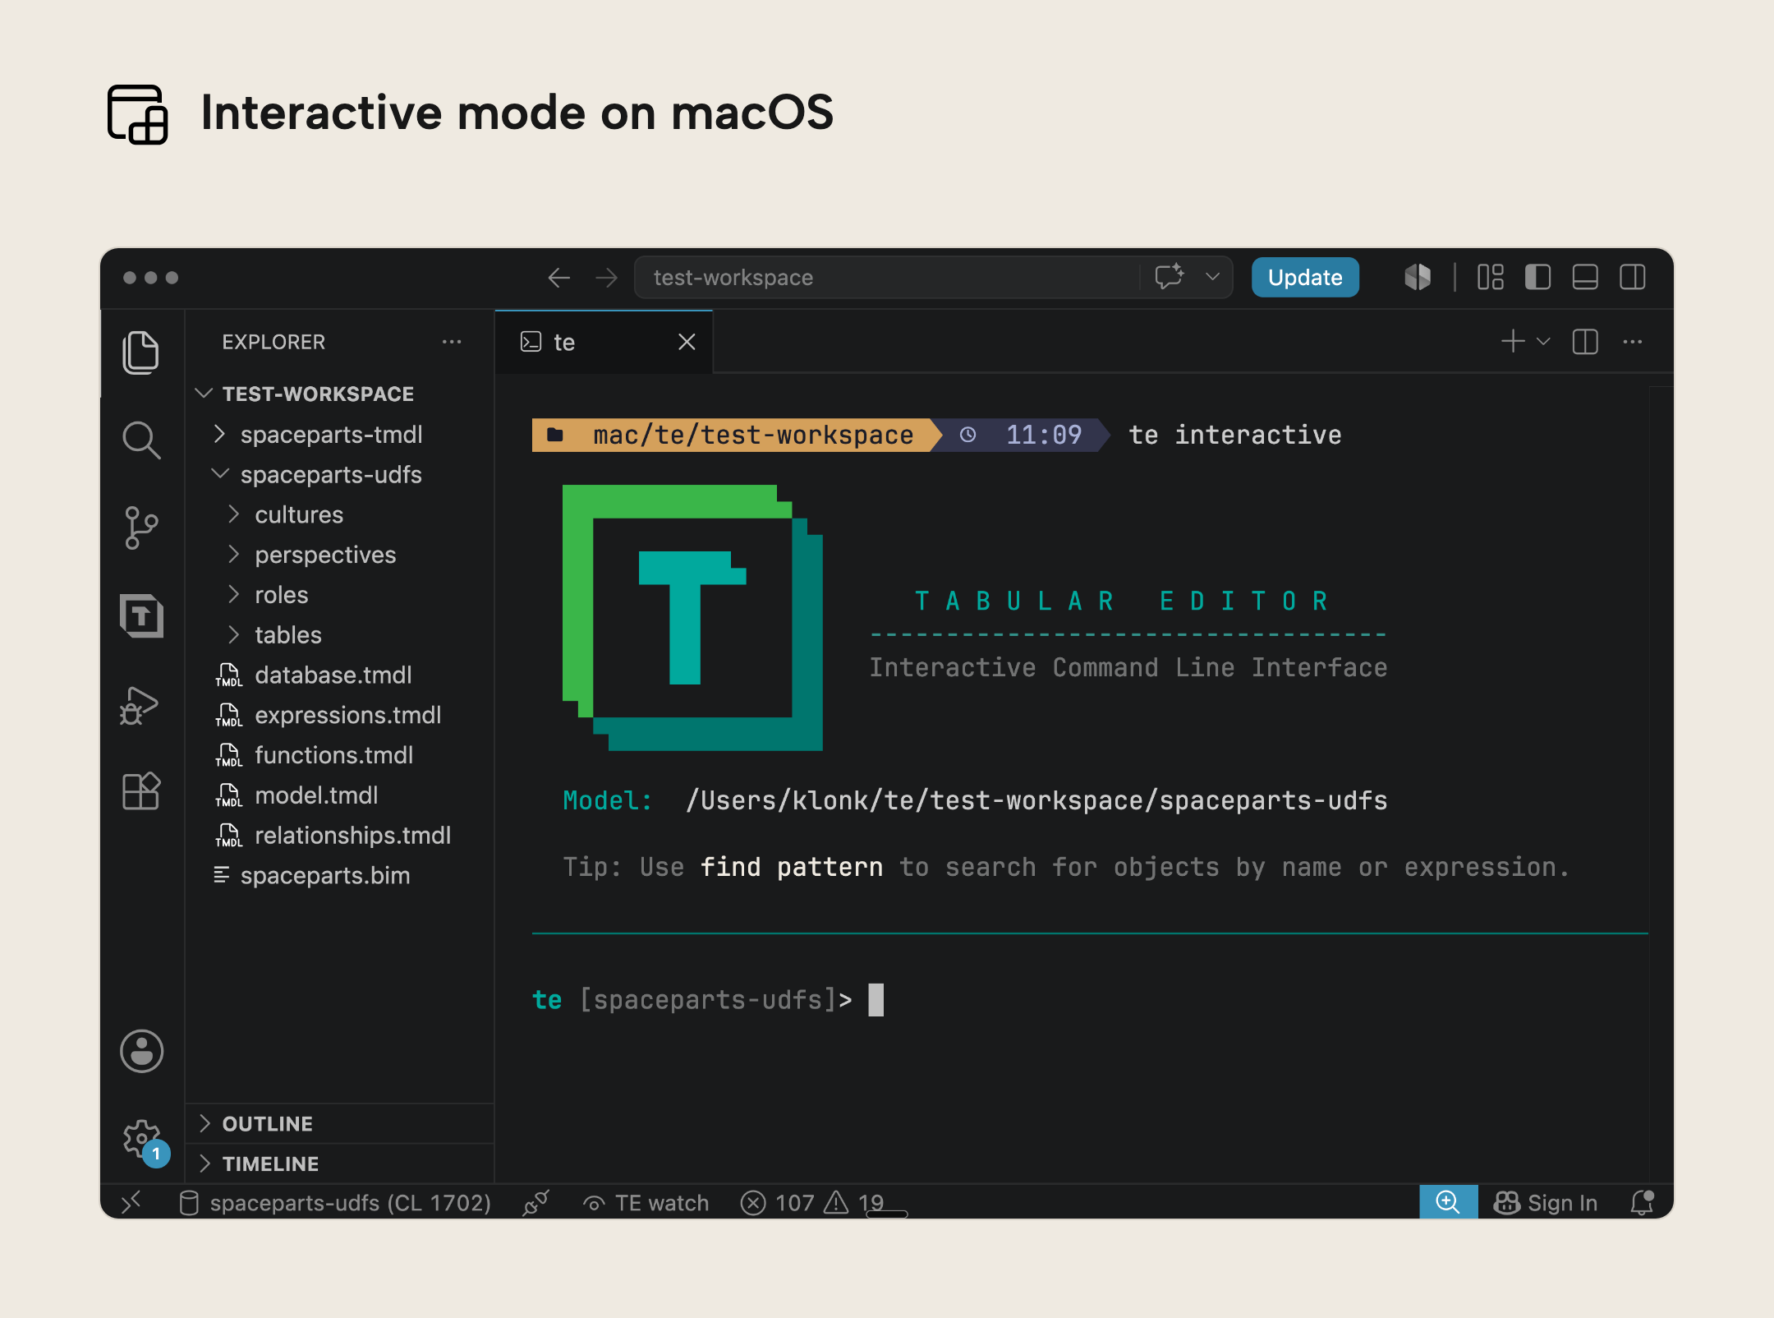The image size is (1774, 1318).
Task: Click the plug connection status icon
Action: click(x=536, y=1202)
